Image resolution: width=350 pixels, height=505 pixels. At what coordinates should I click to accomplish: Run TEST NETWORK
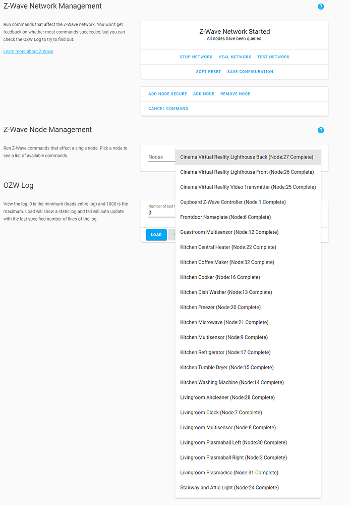(x=273, y=57)
